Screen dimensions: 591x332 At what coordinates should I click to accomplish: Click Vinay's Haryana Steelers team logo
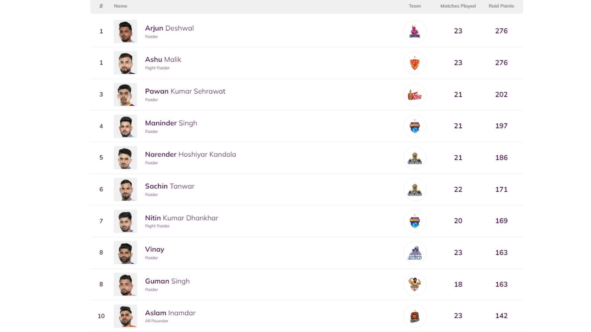[415, 253]
